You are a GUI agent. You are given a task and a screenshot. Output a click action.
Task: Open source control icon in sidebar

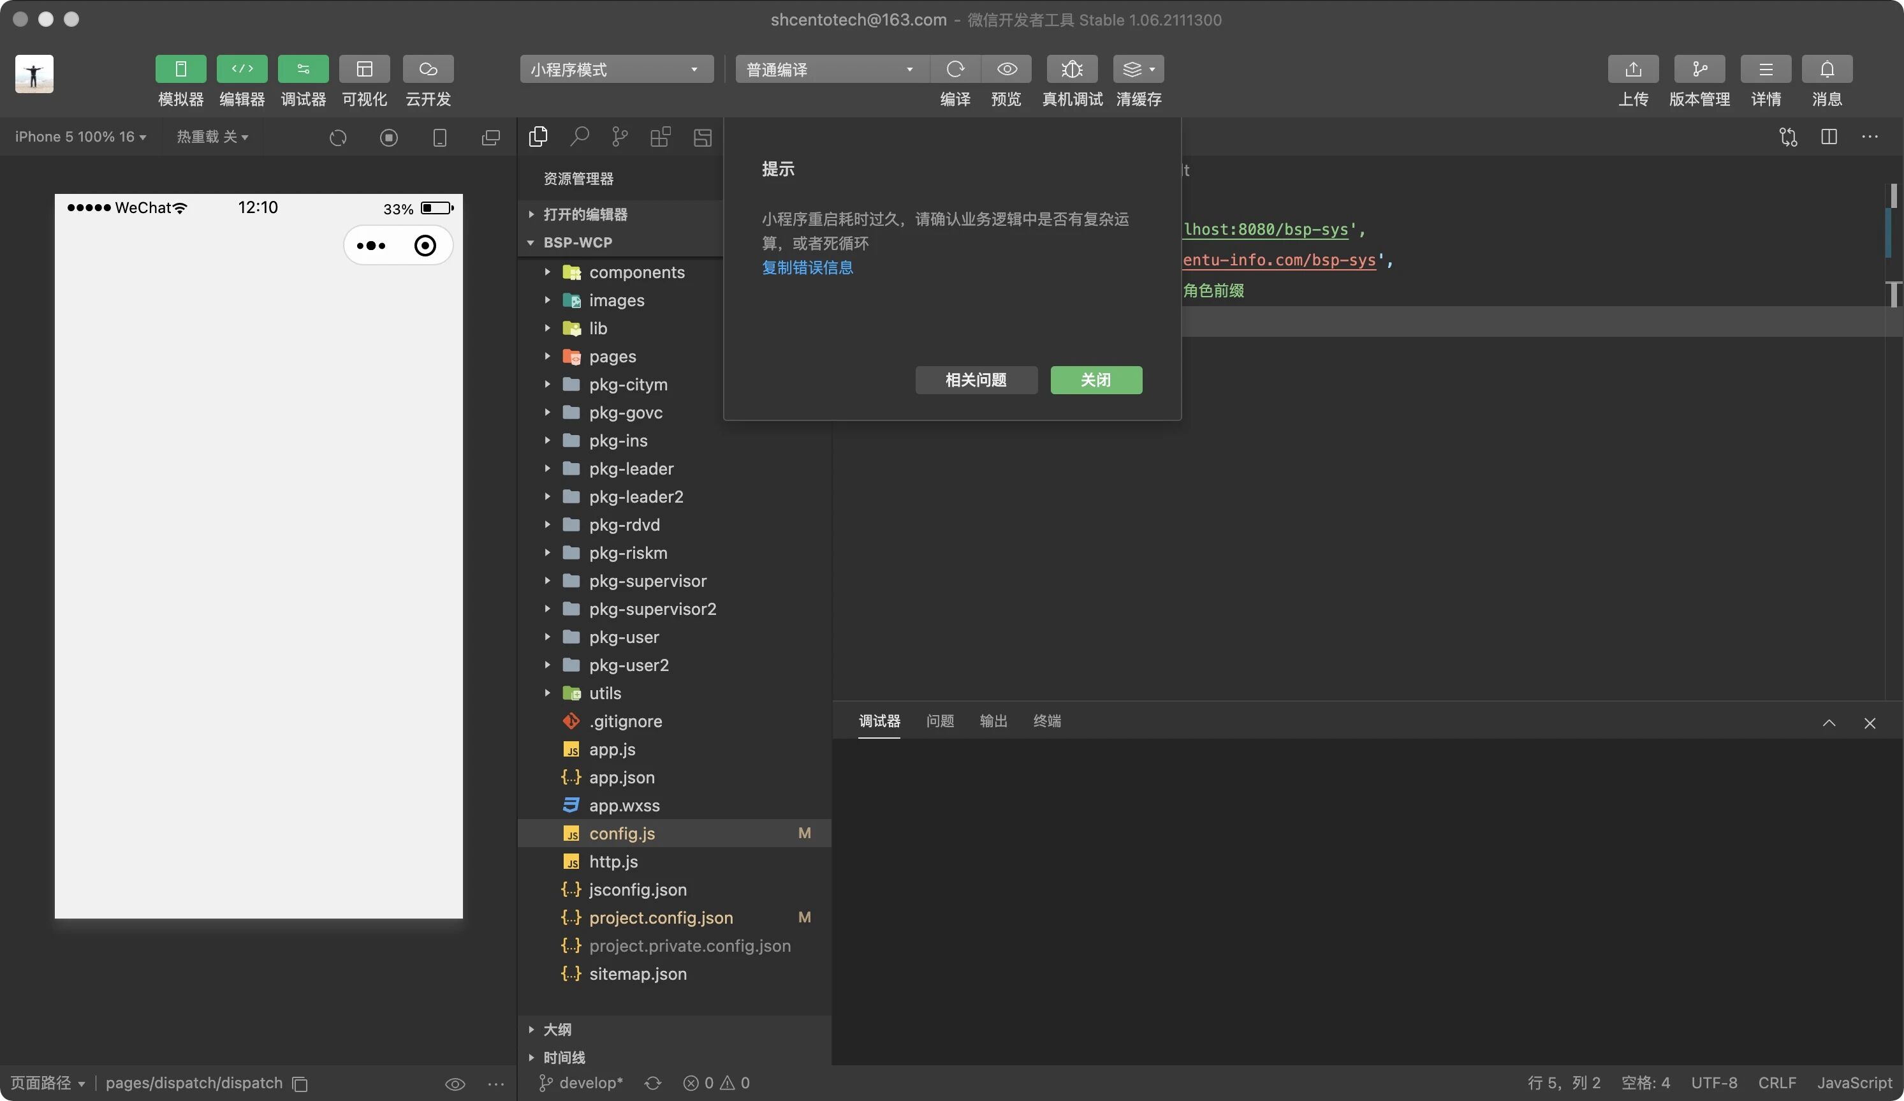[620, 137]
